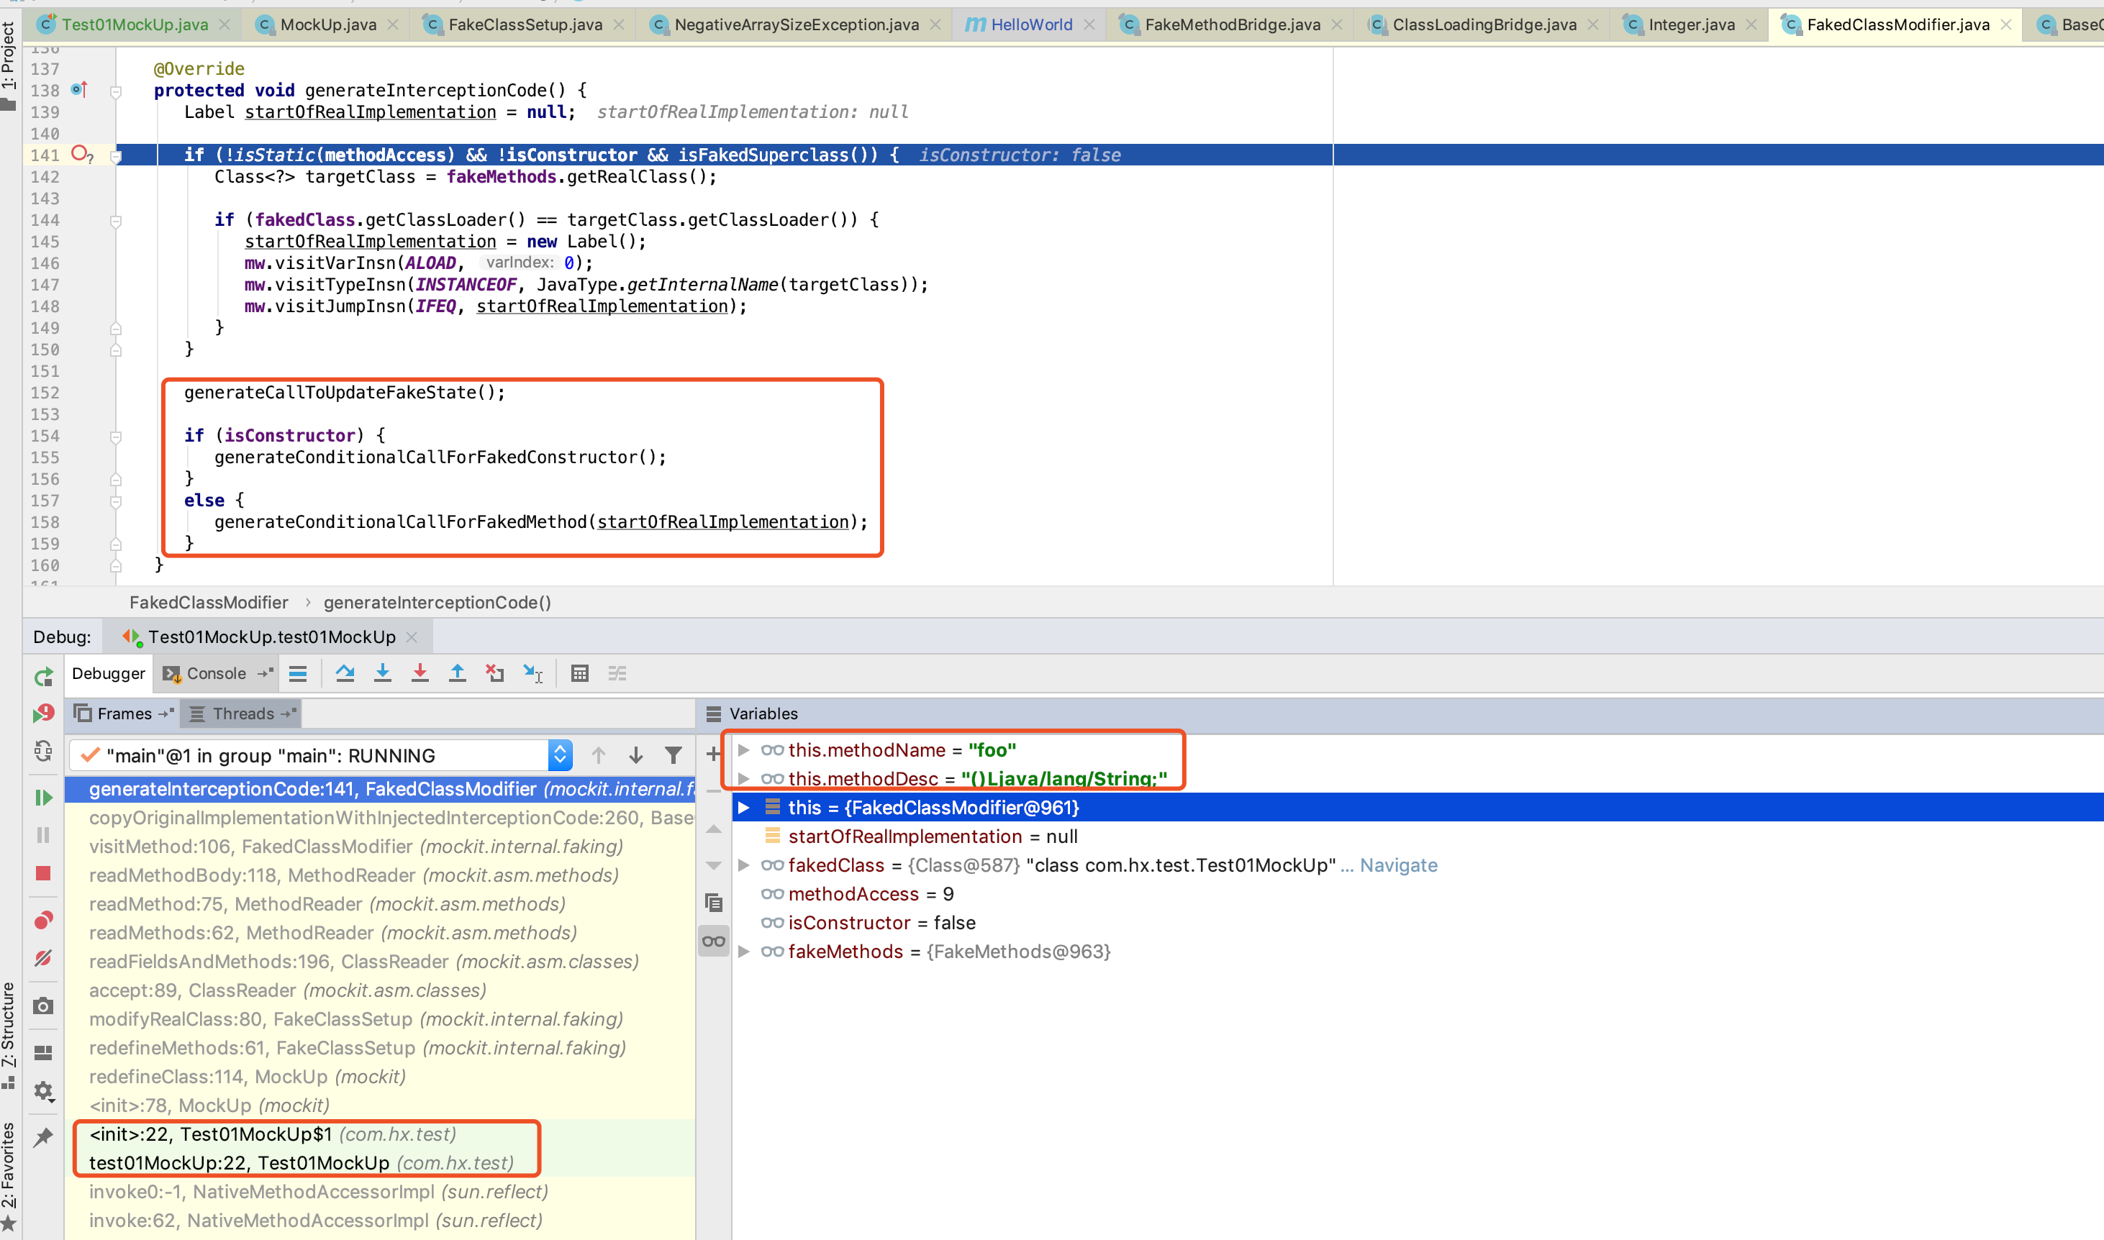
Task: Click the Step Out icon
Action: pos(457,673)
